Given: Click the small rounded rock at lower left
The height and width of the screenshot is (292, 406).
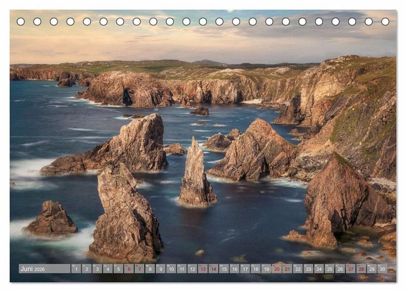Looking at the screenshot, I should click(51, 219).
